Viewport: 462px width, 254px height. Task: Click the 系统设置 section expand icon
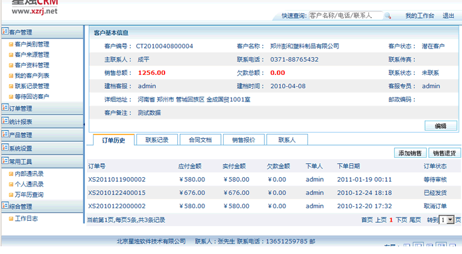5,147
